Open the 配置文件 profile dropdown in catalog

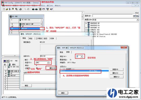coord(137,20)
